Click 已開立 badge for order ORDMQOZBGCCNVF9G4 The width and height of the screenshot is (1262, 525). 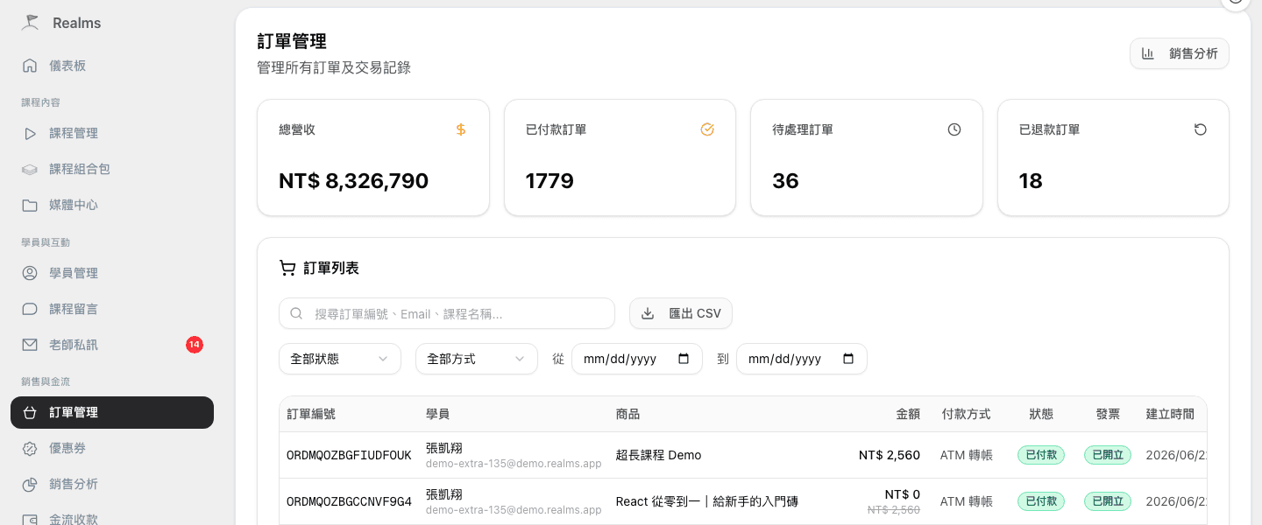point(1108,501)
